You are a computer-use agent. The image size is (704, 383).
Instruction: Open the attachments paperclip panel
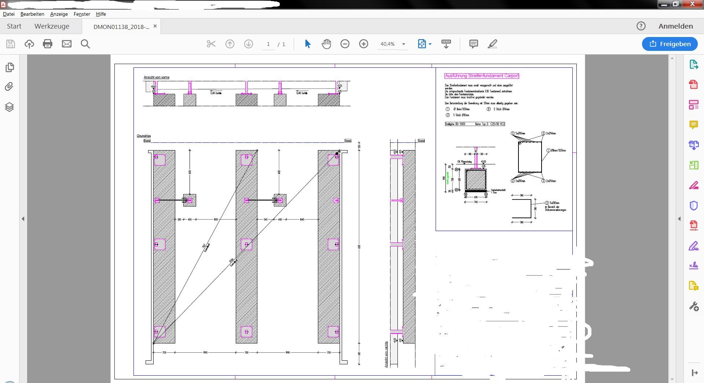(x=10, y=87)
